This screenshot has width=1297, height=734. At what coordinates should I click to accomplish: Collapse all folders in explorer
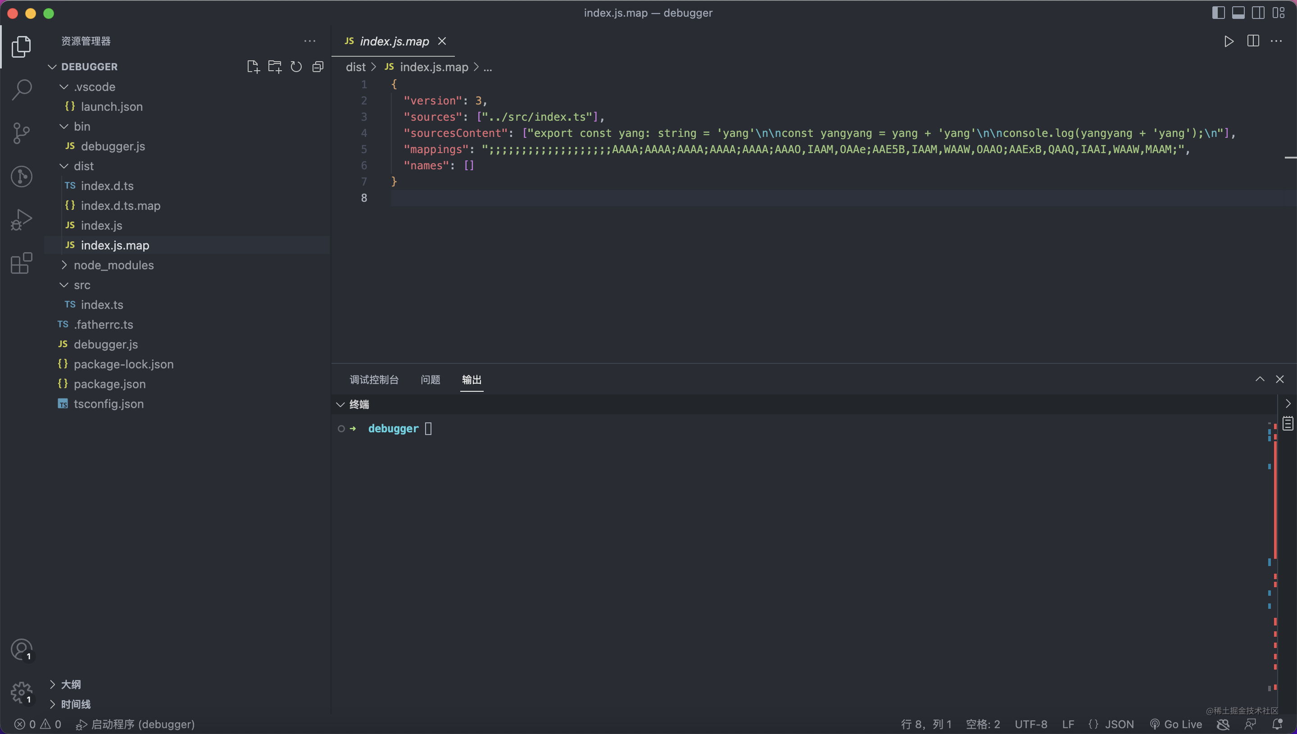click(x=317, y=67)
